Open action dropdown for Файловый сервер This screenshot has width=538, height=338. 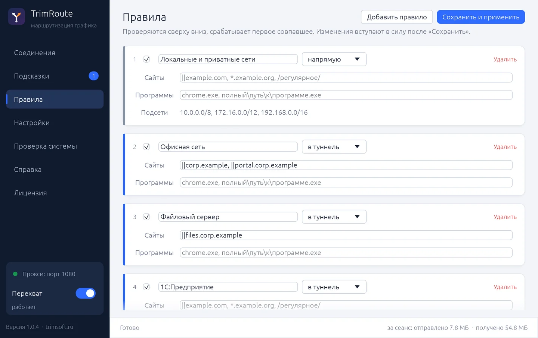click(x=334, y=217)
